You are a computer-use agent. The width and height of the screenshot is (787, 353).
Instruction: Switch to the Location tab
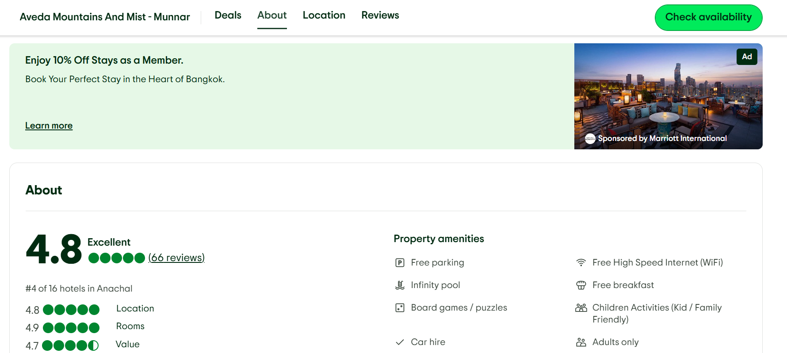(324, 15)
